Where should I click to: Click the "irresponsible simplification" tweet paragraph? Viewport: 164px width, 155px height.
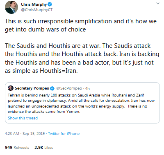pyautogui.click(x=81, y=25)
